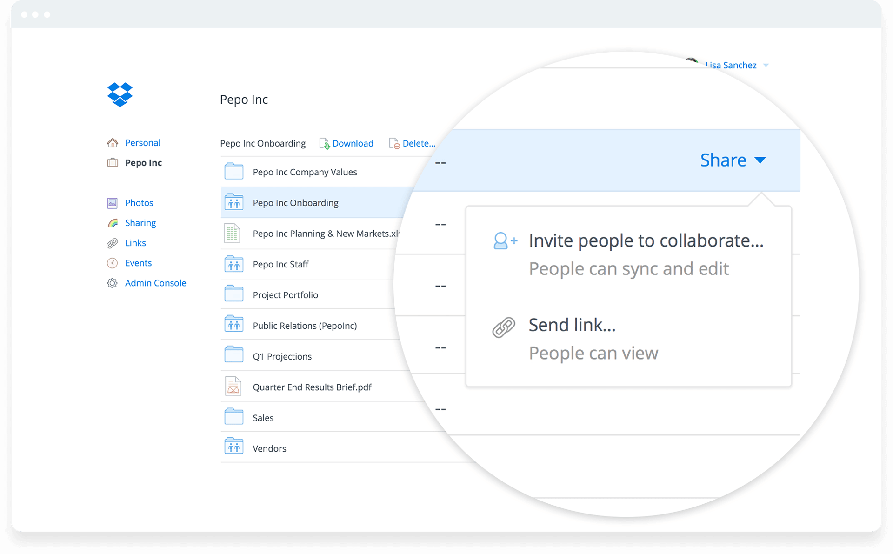Expand the Lisa Sanchez account menu
This screenshot has height=554, width=893.
[x=735, y=66]
